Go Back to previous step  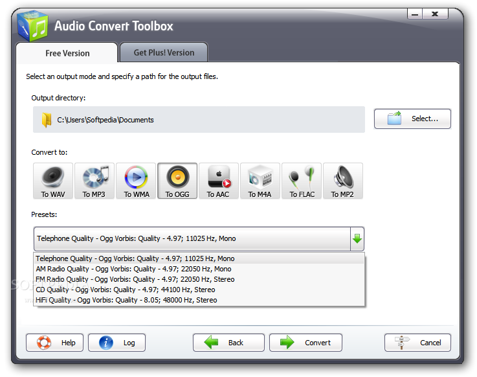tap(228, 343)
